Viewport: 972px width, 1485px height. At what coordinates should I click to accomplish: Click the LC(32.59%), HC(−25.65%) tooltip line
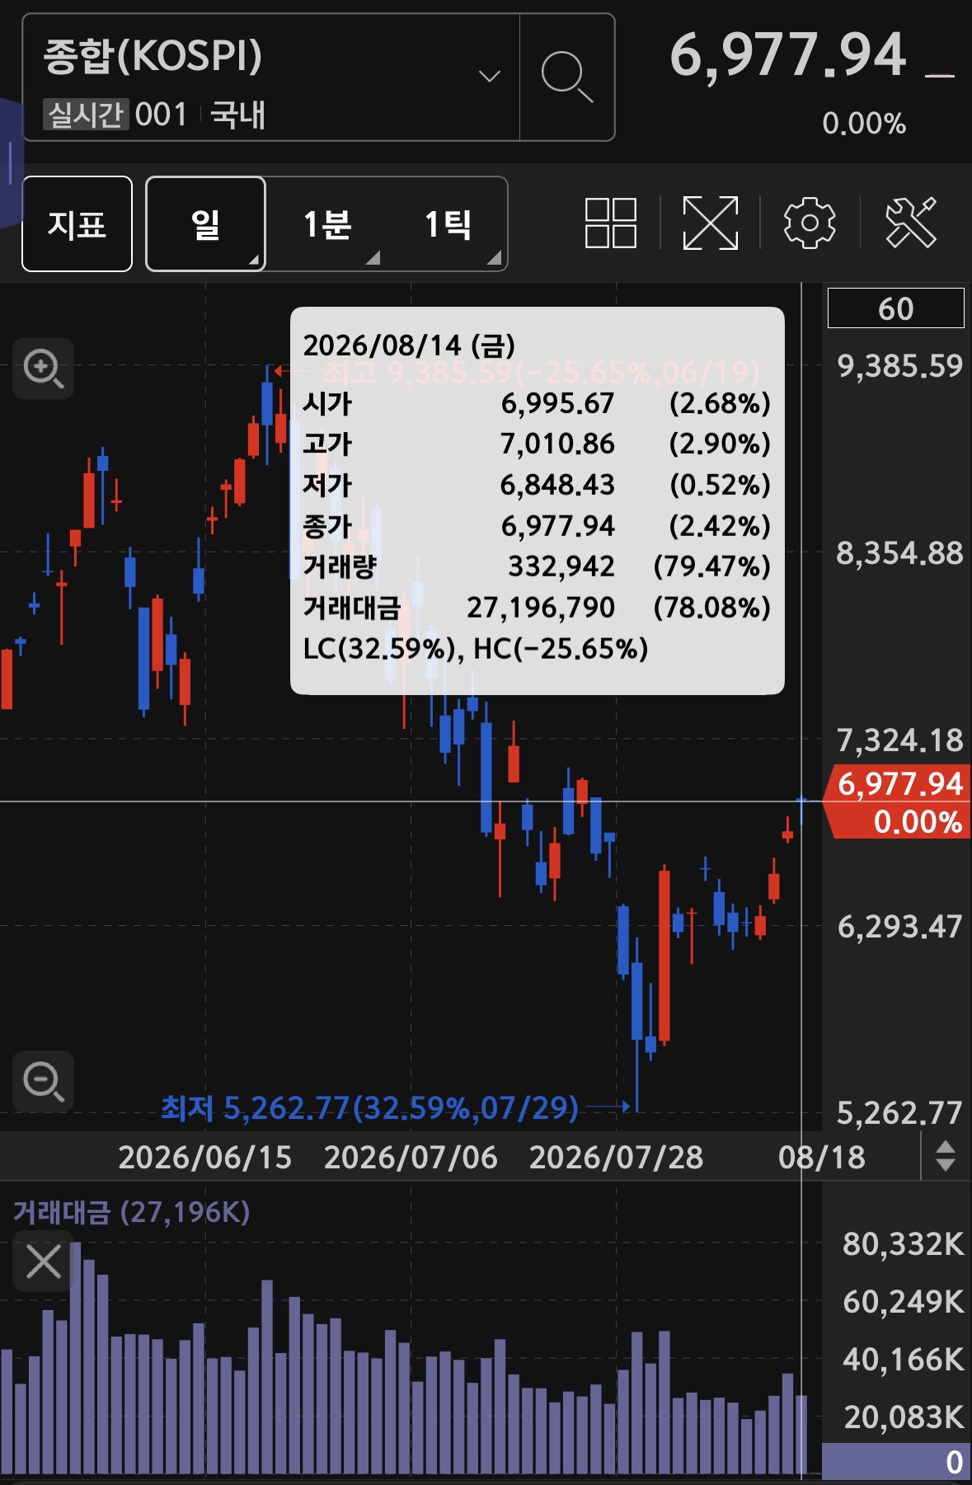pos(476,649)
